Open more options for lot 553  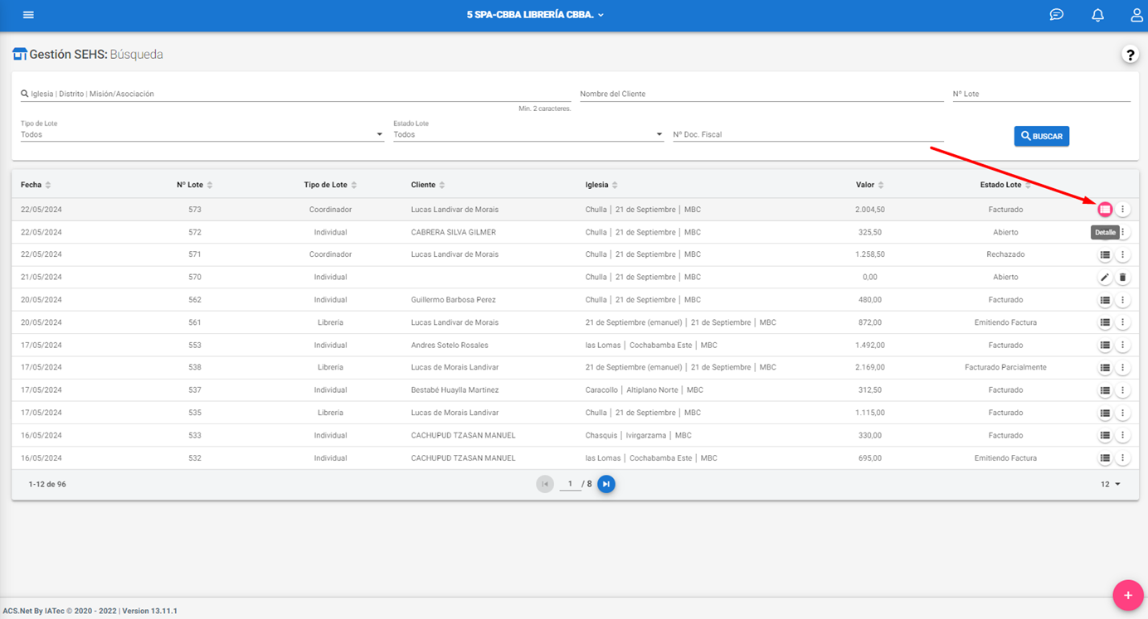(x=1122, y=346)
